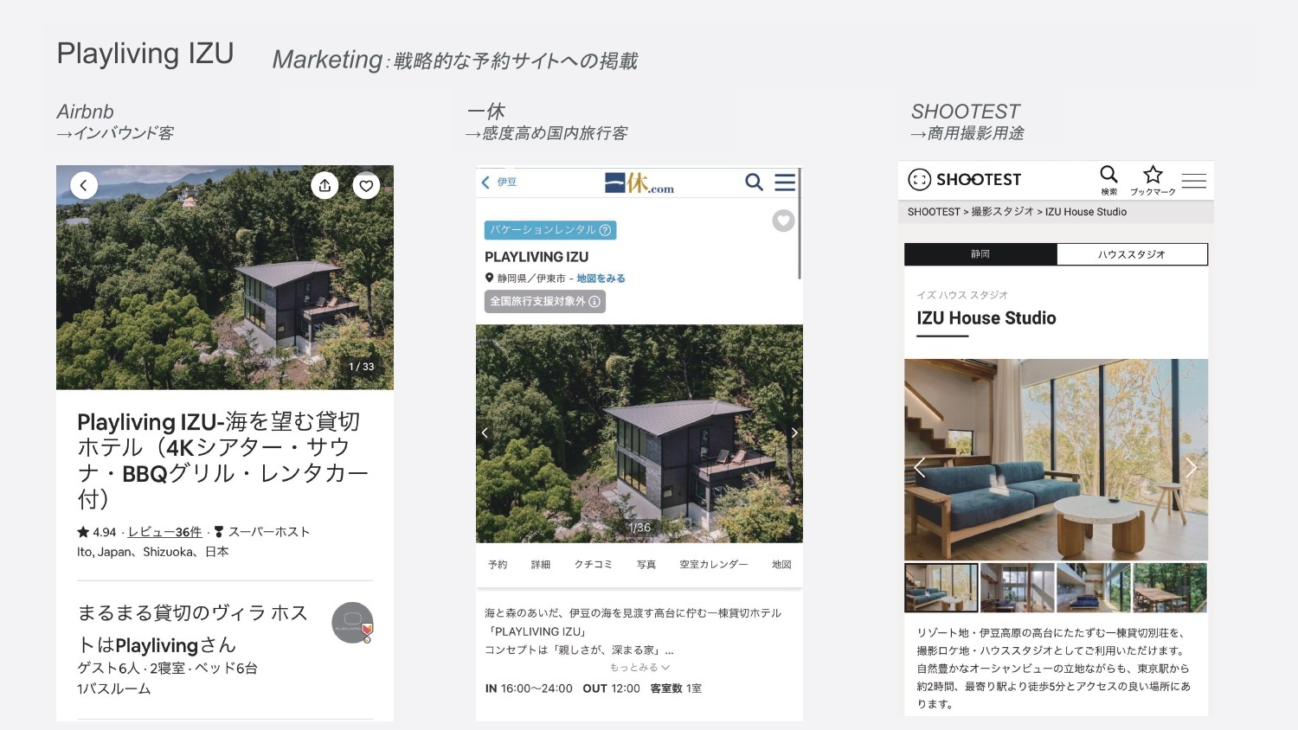The height and width of the screenshot is (730, 1298).
Task: Click the 地図をみる map link
Action: pos(601,279)
